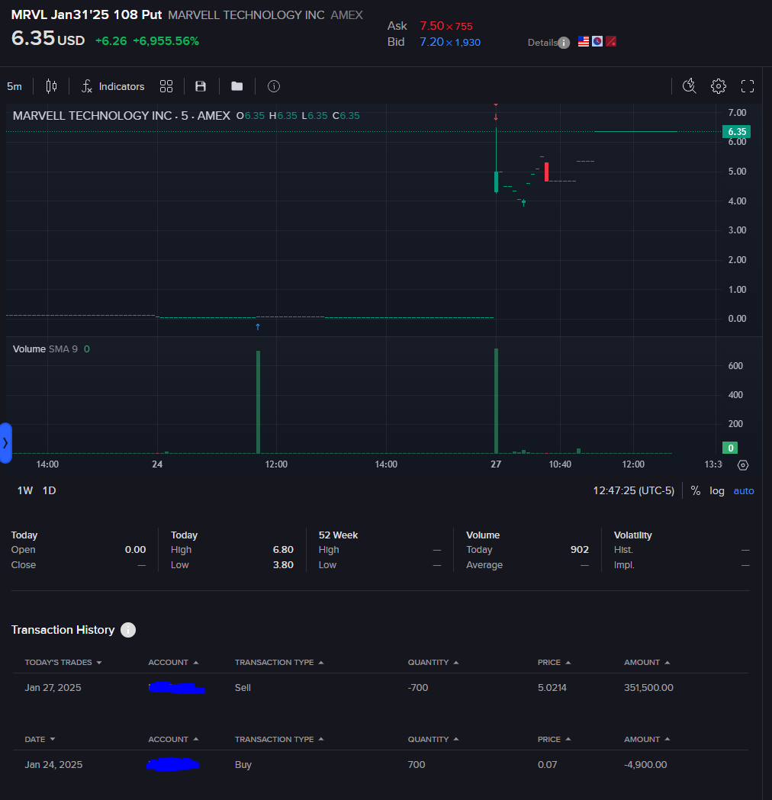Click the red slashed chart icon
This screenshot has width=772, height=800.
click(x=611, y=41)
